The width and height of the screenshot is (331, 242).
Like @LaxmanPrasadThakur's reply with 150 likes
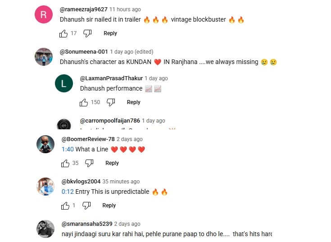[x=84, y=102]
